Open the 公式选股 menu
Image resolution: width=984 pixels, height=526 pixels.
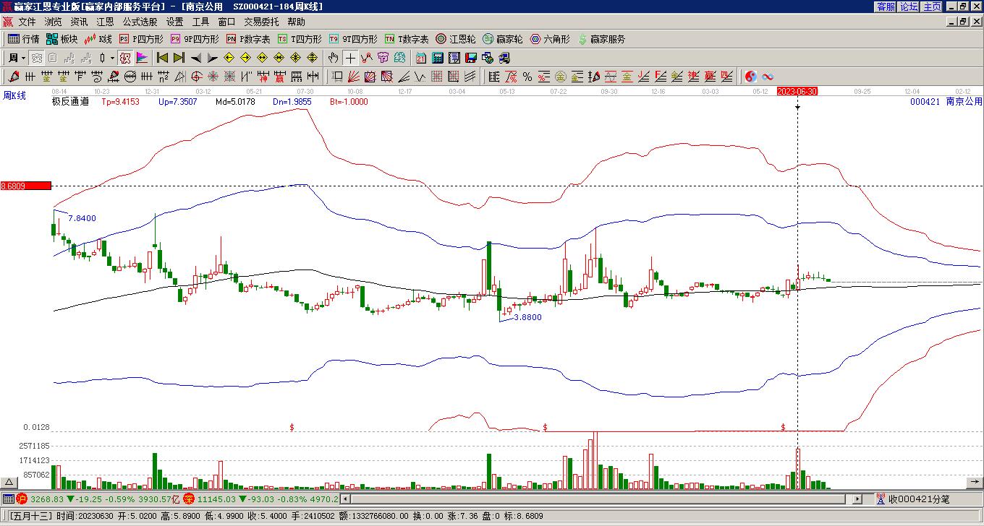[140, 22]
